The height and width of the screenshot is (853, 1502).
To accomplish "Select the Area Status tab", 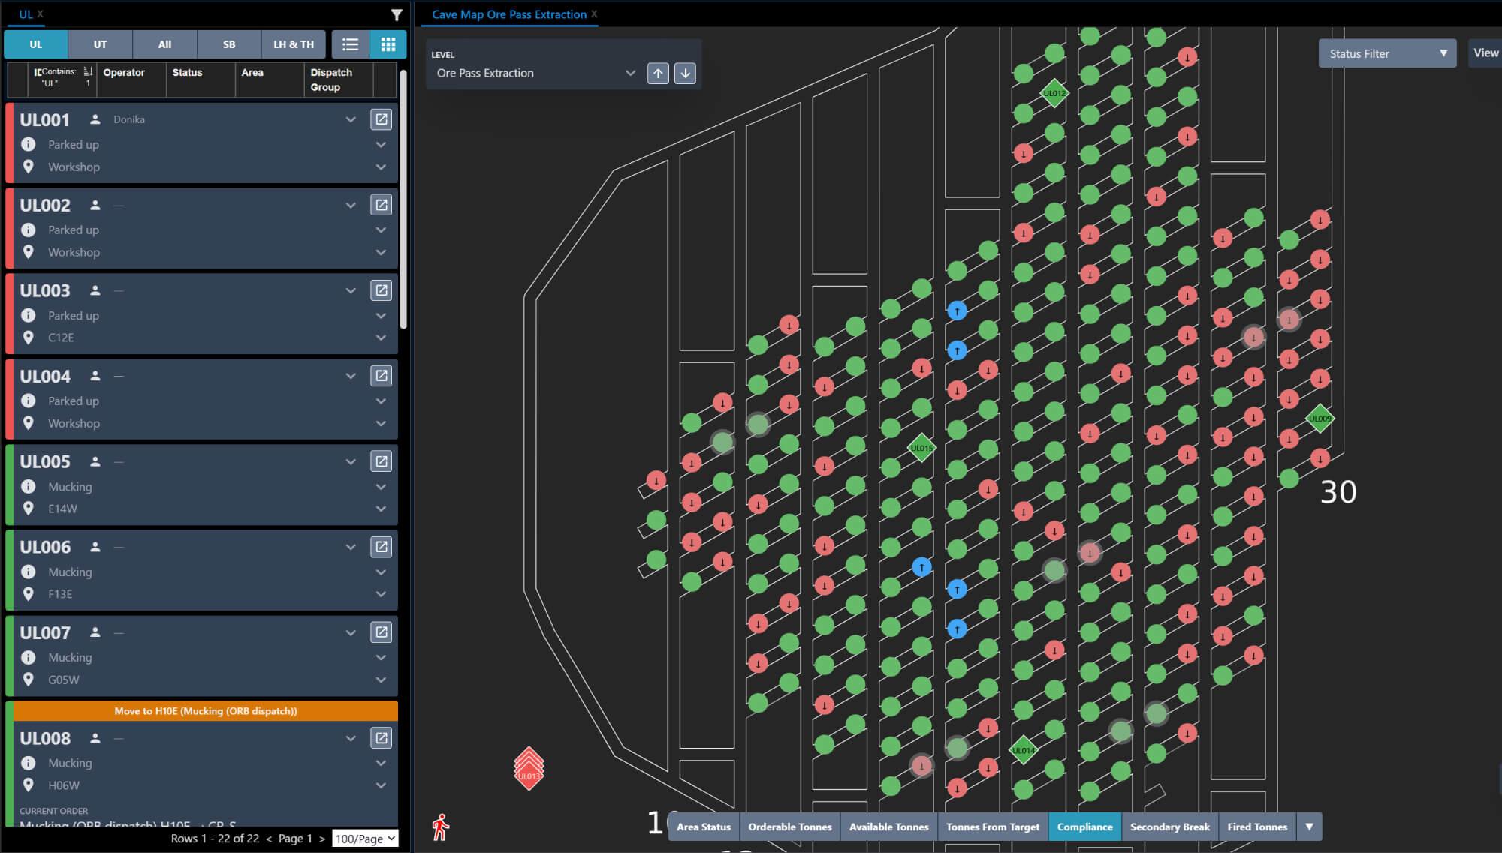I will coord(702,827).
